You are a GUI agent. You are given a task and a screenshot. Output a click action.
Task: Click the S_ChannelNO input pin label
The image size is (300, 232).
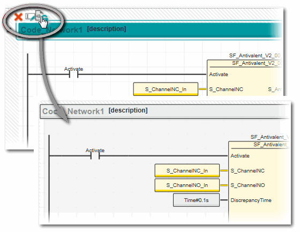(x=247, y=185)
